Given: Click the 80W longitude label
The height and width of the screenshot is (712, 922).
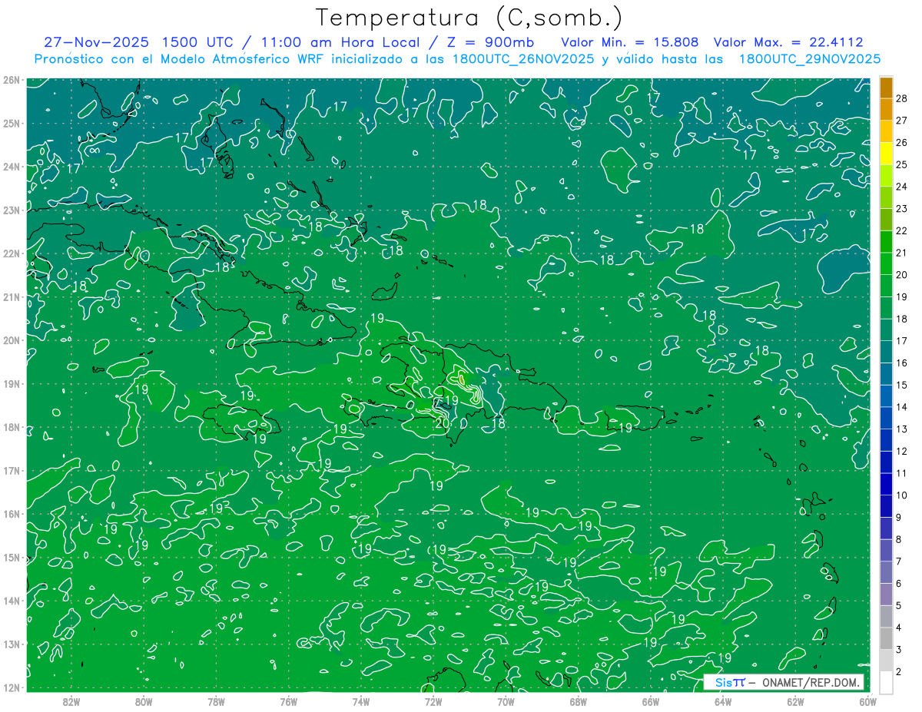Looking at the screenshot, I should coord(144,701).
